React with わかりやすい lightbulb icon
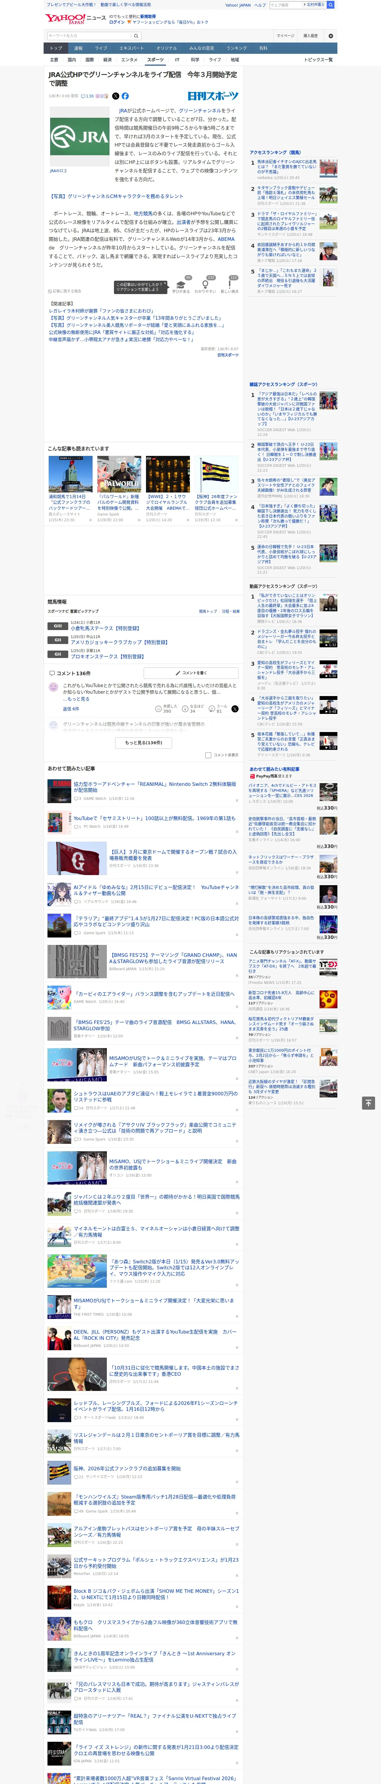This screenshot has width=381, height=1784. (205, 284)
